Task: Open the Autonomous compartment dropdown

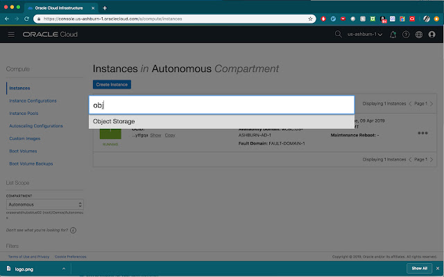Action: (x=44, y=205)
